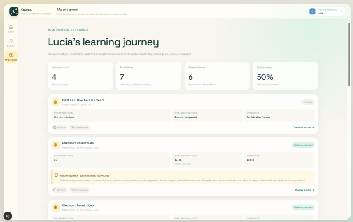Click the Next.js dev tools badge
353x222 pixels.
7,216
